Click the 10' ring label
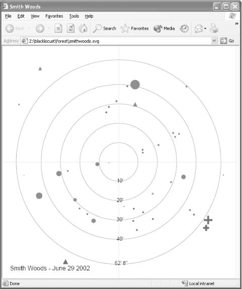The image size is (242, 289). [x=120, y=180]
